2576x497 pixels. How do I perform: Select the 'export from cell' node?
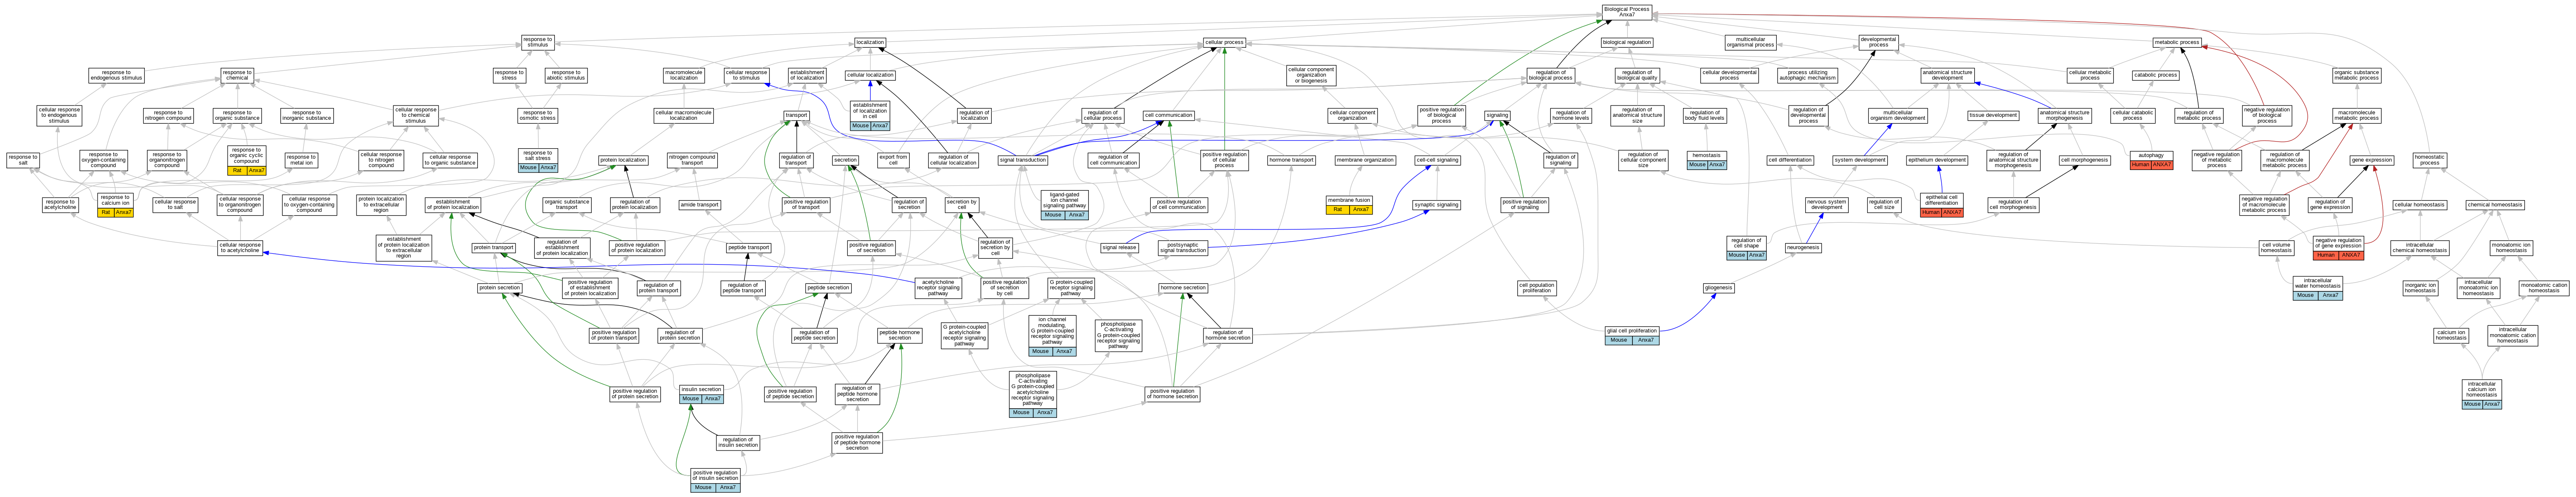point(893,160)
